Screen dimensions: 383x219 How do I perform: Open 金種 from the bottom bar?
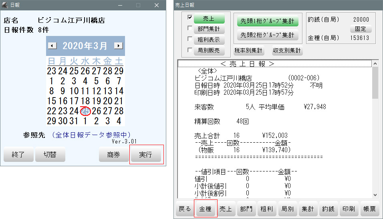206,209
